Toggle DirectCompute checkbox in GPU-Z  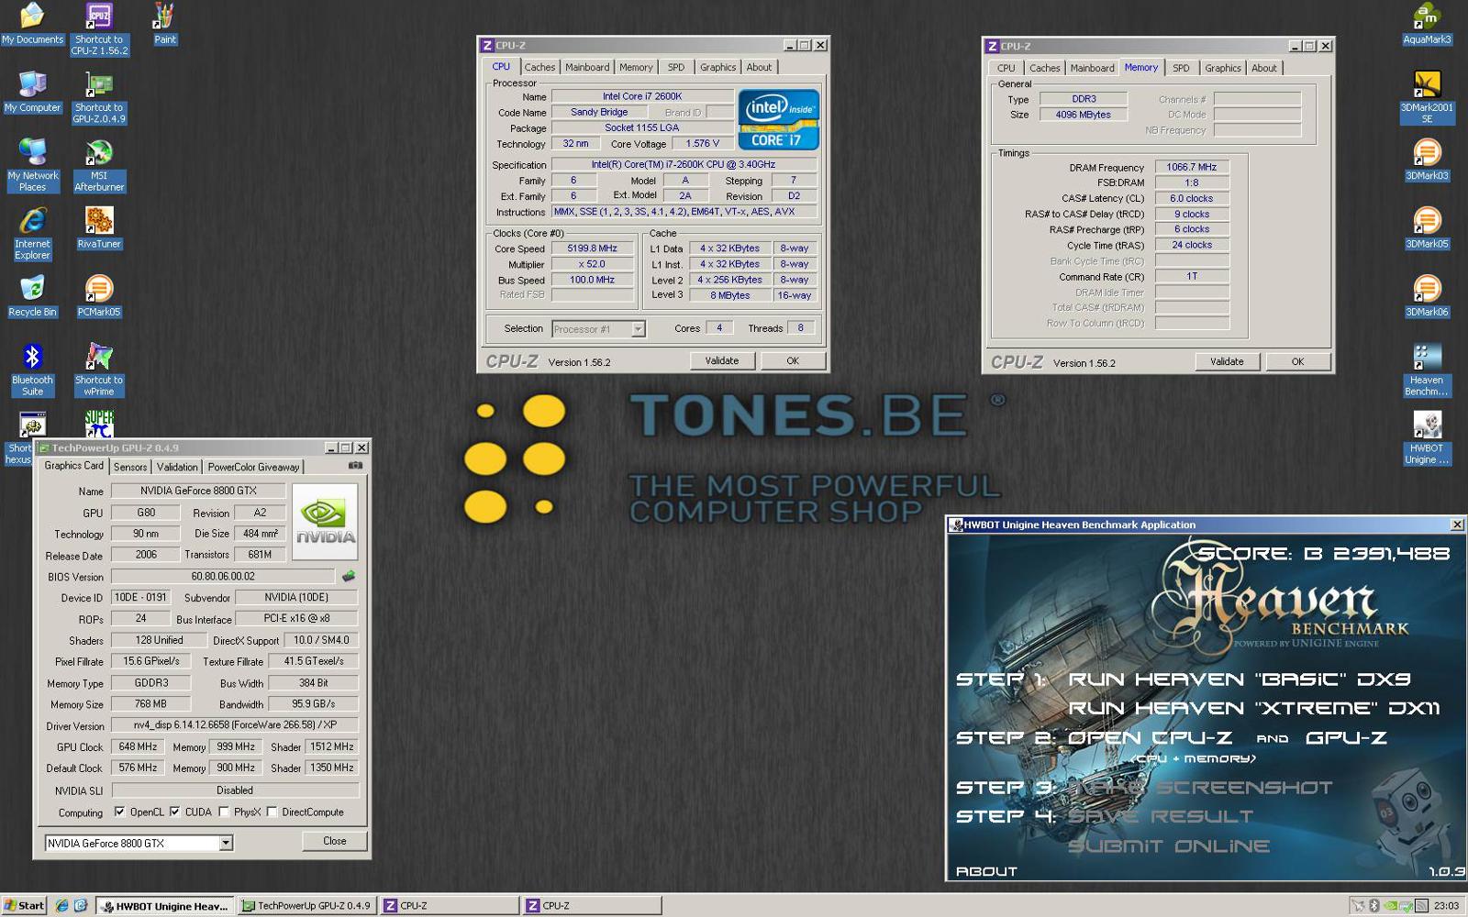tap(272, 812)
